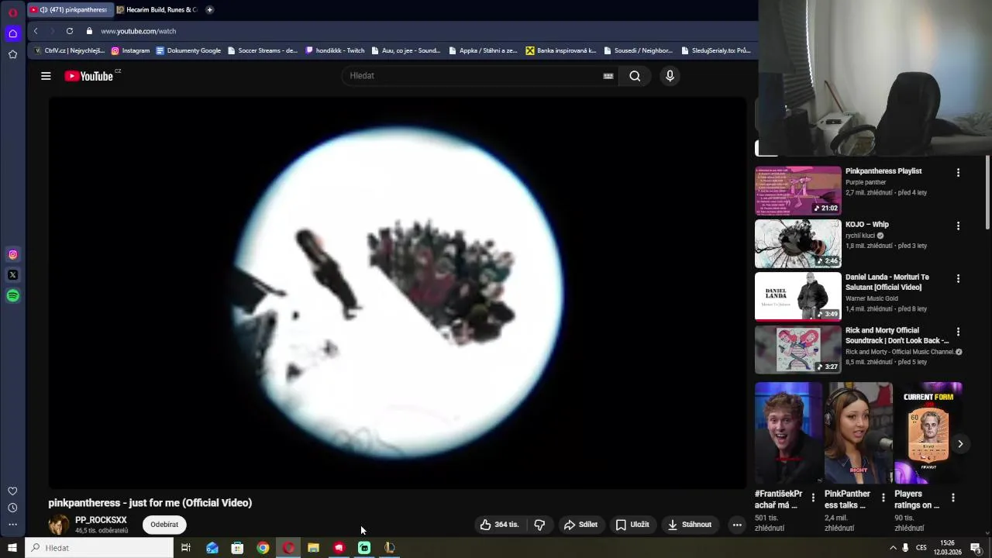Open Opera sidebar history clock icon
The height and width of the screenshot is (558, 992).
tap(12, 508)
